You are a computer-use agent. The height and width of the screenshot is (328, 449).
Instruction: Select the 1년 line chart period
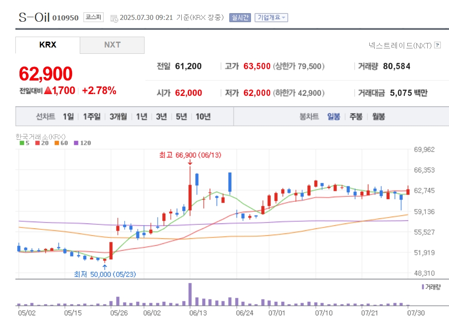(x=142, y=117)
